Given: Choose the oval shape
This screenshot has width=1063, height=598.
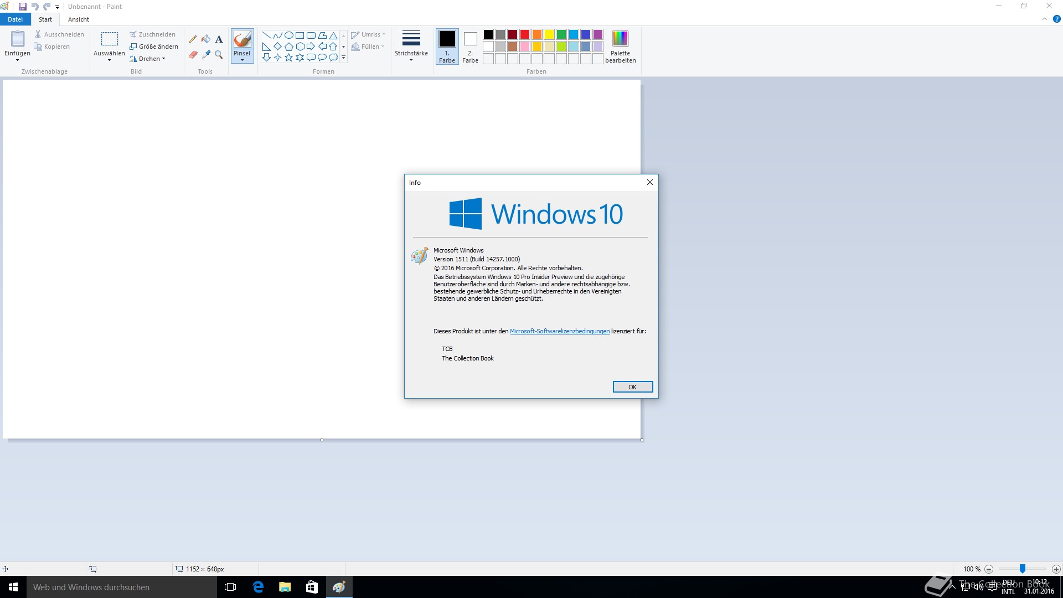Looking at the screenshot, I should tap(288, 35).
